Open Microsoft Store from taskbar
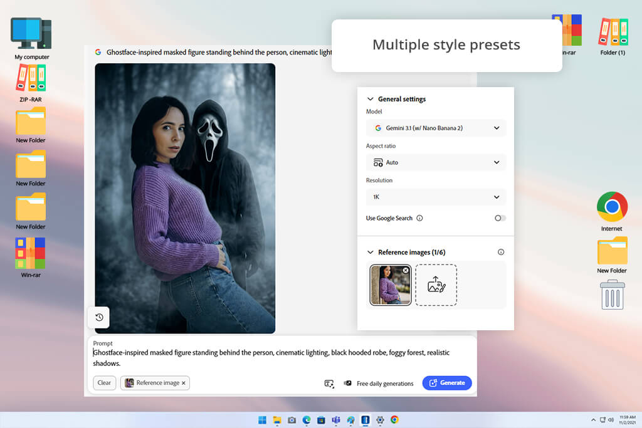The width and height of the screenshot is (642, 428). tap(322, 420)
